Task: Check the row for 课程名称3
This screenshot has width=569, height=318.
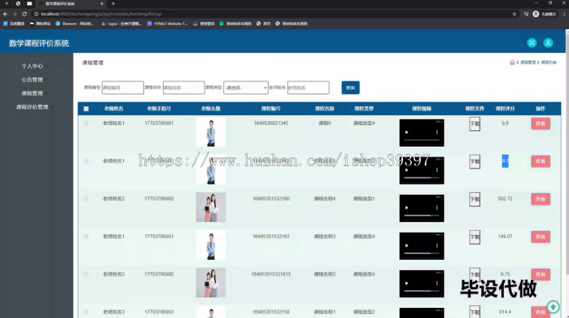Action: (86, 236)
